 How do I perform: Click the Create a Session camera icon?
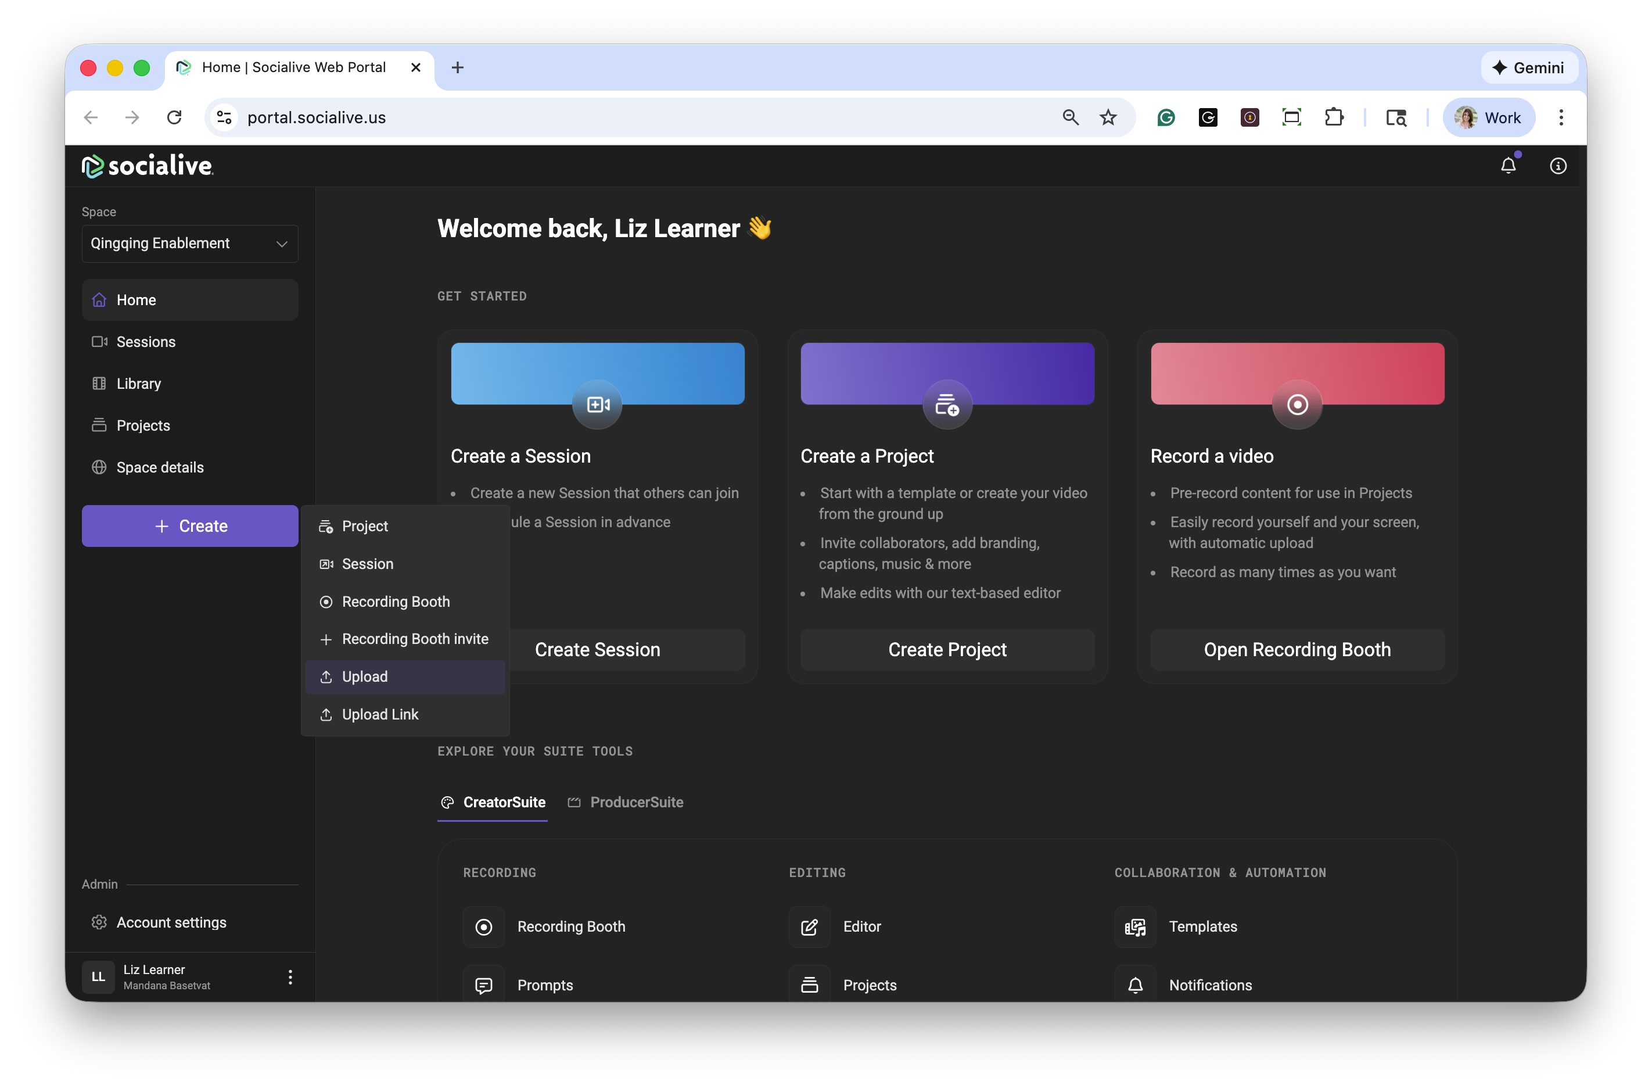(x=597, y=404)
